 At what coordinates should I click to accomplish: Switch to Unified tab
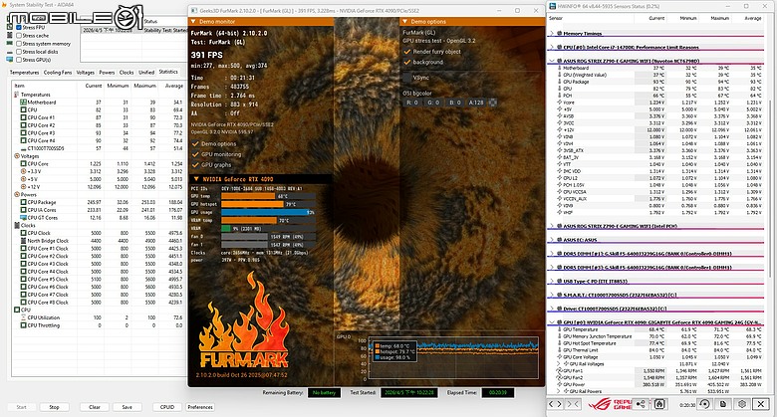146,73
